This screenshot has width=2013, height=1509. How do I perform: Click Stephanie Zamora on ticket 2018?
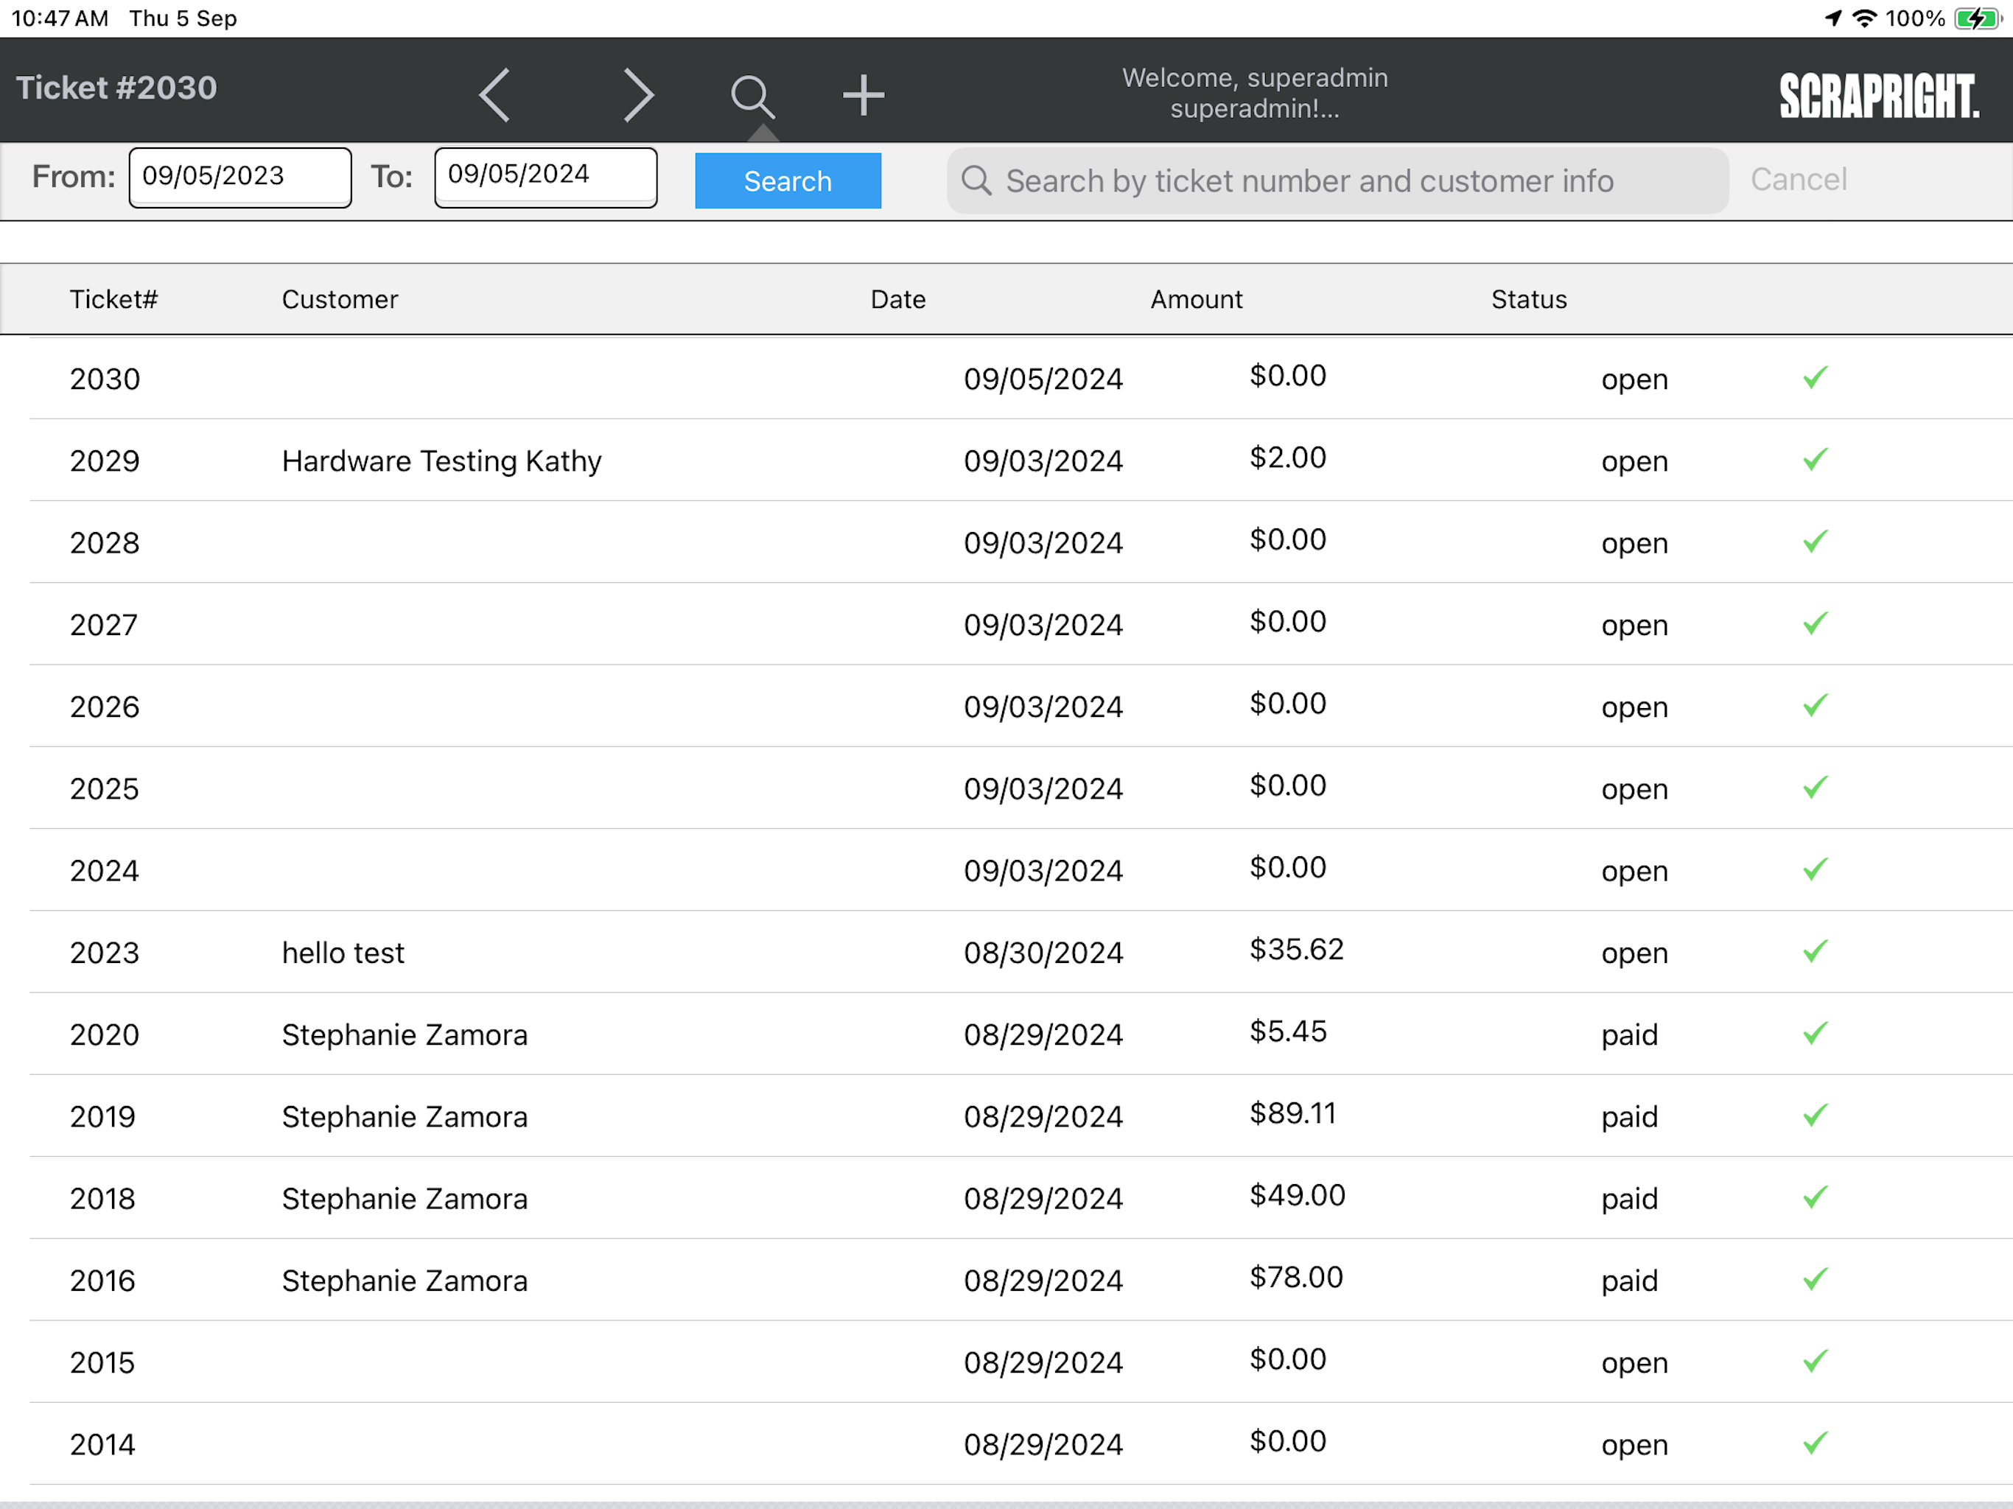(404, 1199)
